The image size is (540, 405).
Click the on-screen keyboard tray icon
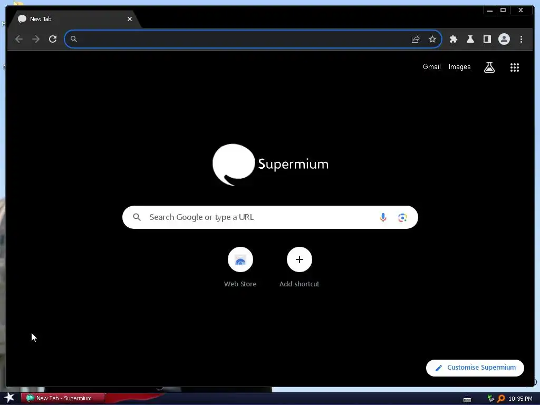pos(467,400)
